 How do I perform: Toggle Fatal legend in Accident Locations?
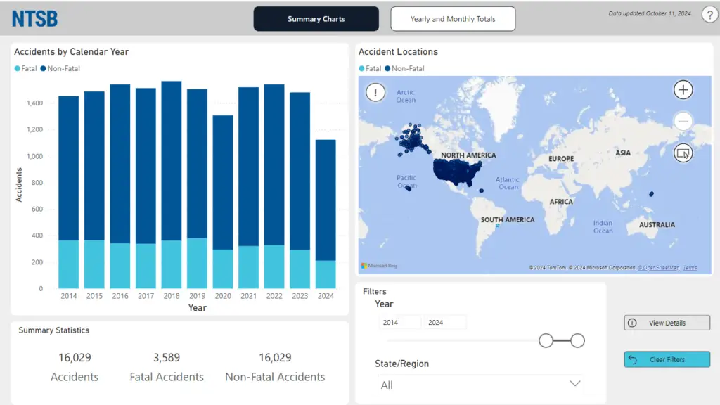pos(370,68)
